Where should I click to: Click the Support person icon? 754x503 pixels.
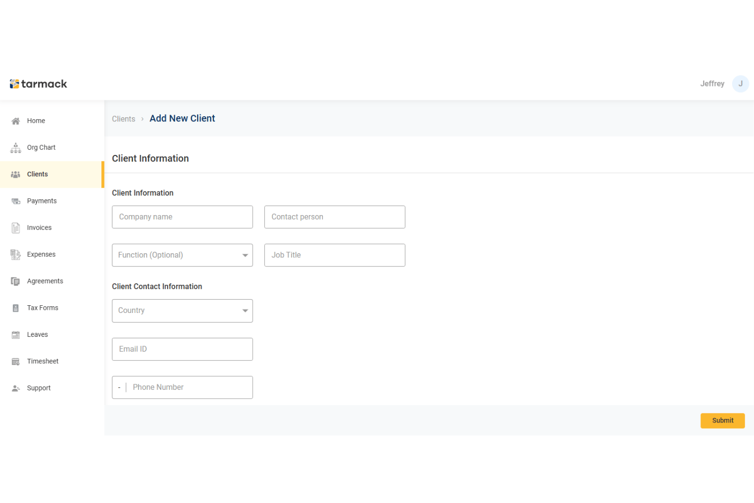coord(16,388)
